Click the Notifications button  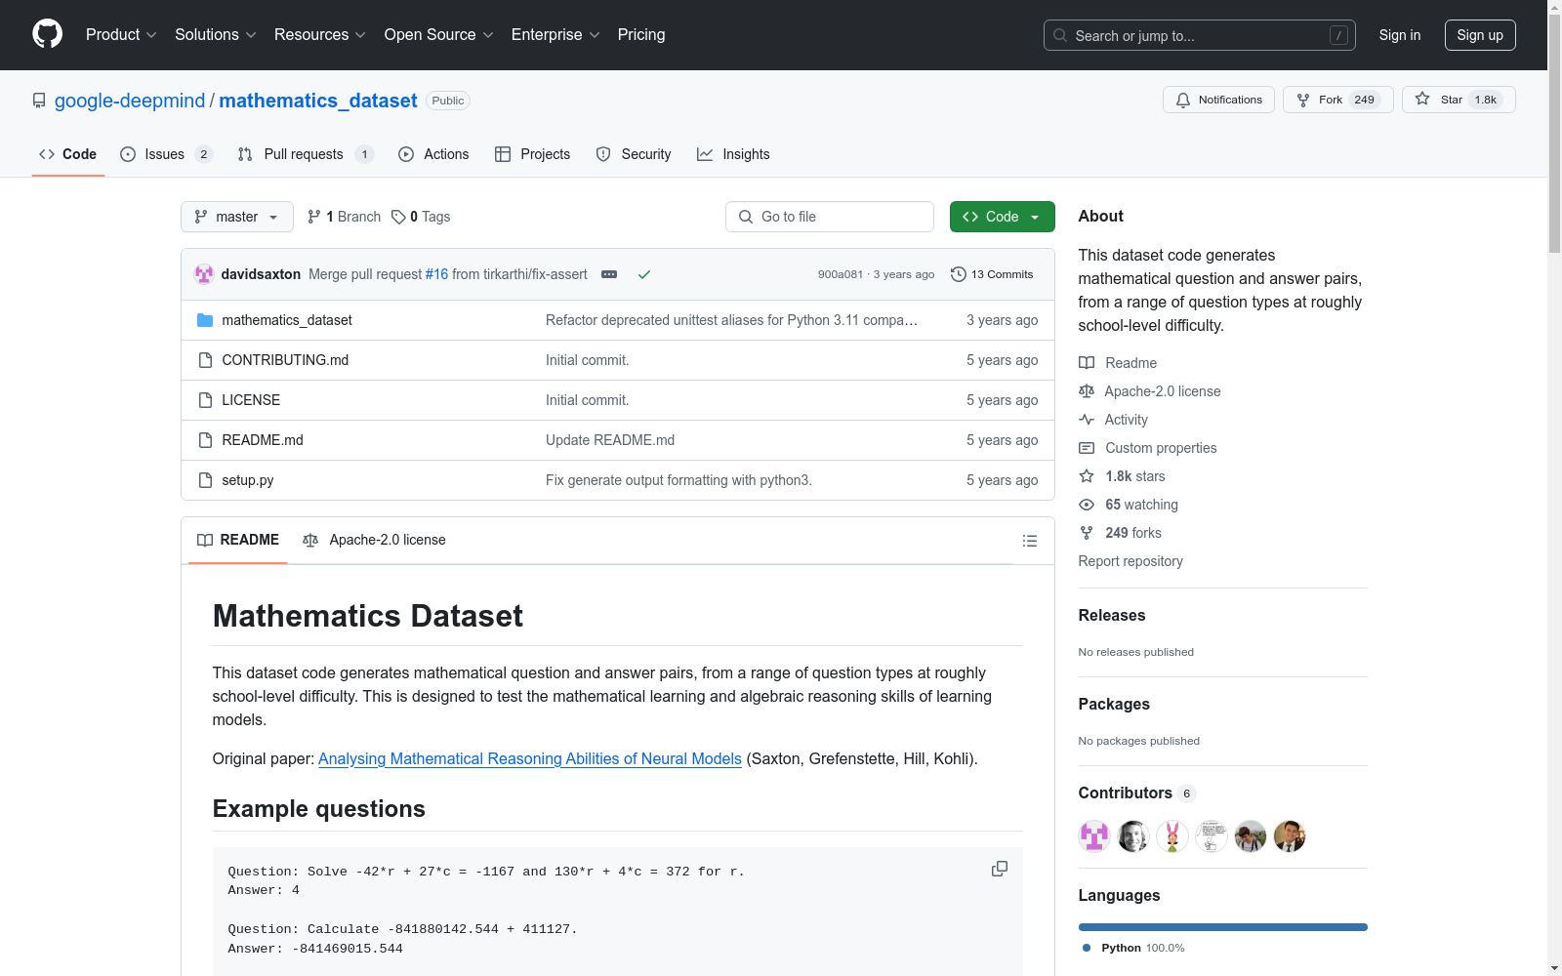[x=1218, y=100]
